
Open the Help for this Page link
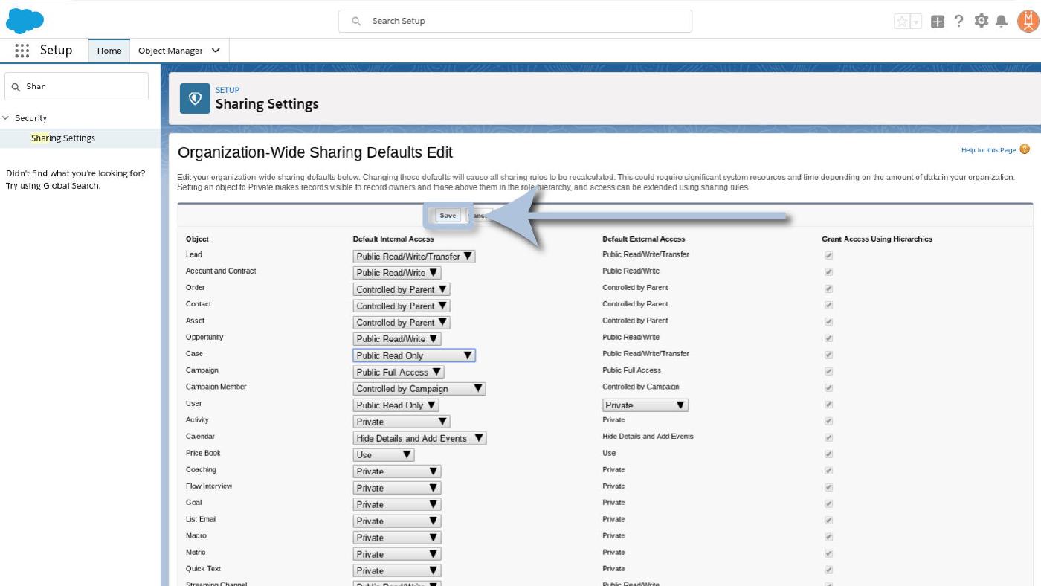pyautogui.click(x=988, y=150)
